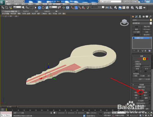Open the MAXScript(M) menu
The image size is (153, 117).
pyautogui.click(x=84, y=4)
